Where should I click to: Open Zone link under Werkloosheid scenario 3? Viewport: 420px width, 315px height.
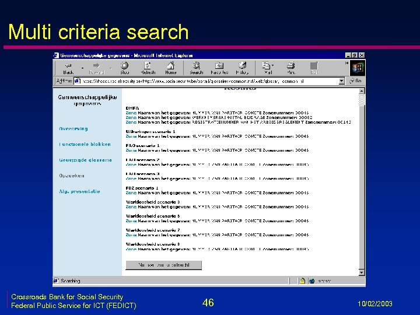point(131,206)
